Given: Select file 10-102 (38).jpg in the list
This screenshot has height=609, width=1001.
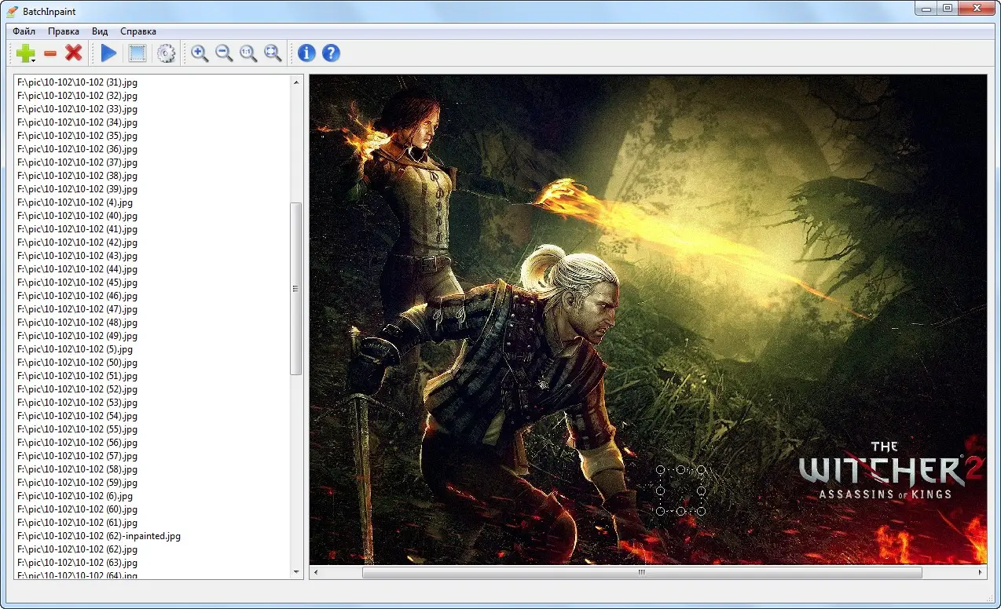Looking at the screenshot, I should pyautogui.click(x=77, y=176).
